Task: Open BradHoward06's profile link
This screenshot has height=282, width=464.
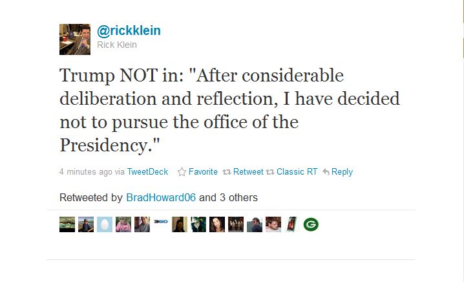Action: (161, 197)
